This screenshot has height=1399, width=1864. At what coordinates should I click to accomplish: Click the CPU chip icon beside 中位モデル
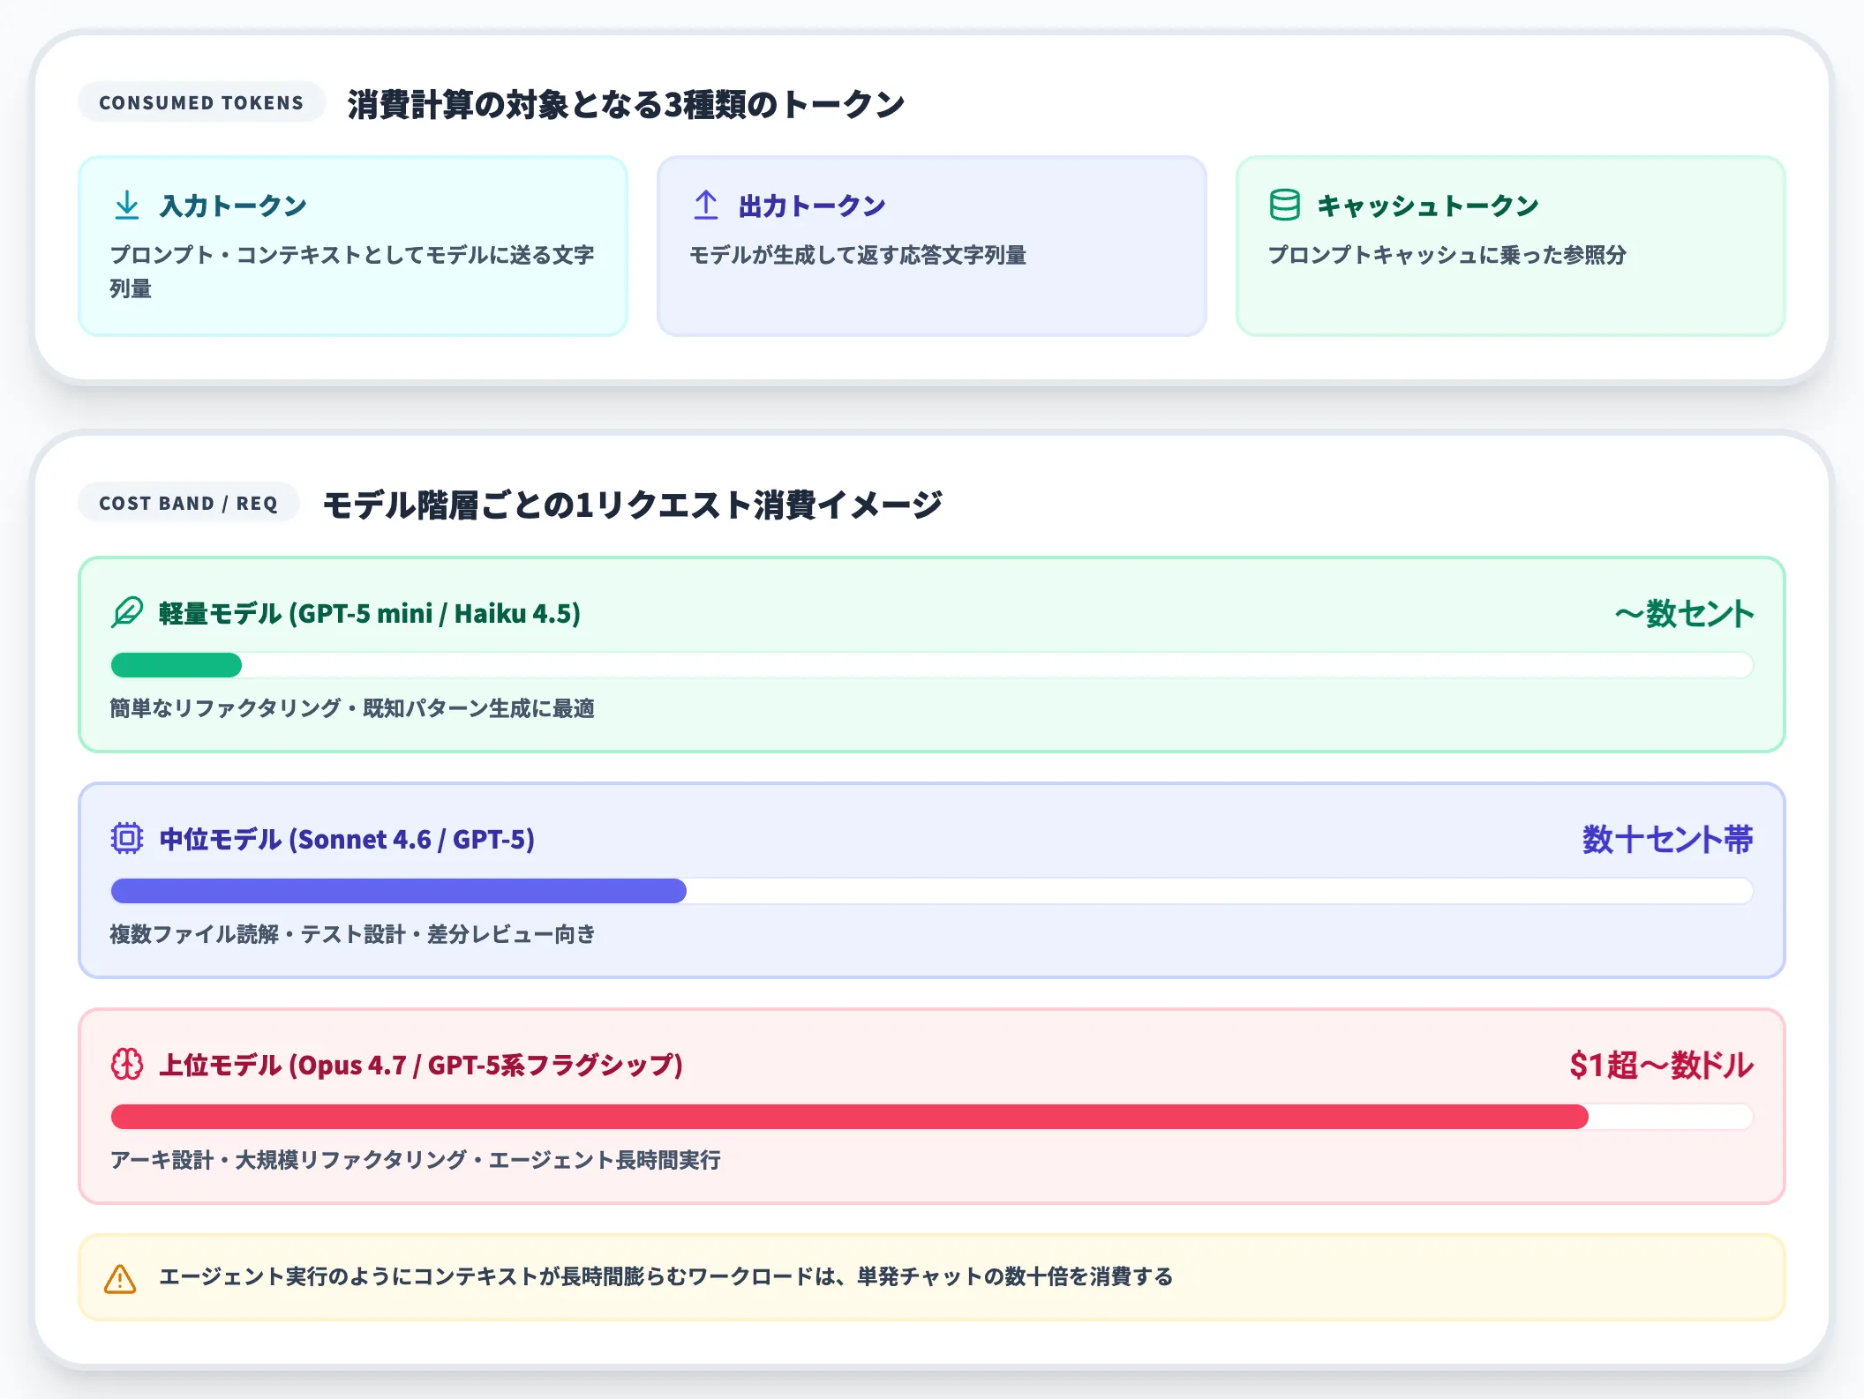(x=127, y=838)
